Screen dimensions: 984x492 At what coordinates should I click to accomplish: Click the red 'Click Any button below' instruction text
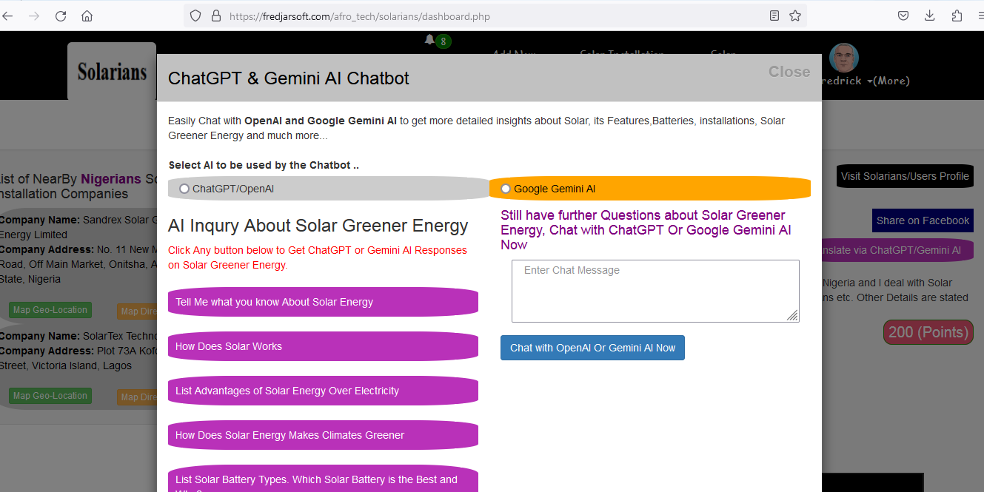click(318, 257)
